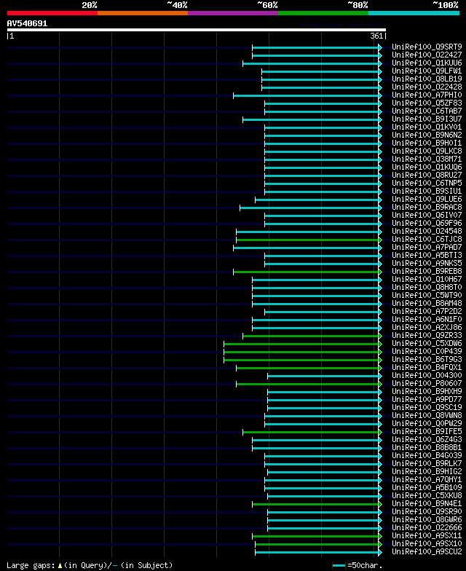Select the UniRef100_C6TJC8 label

click(x=427, y=239)
